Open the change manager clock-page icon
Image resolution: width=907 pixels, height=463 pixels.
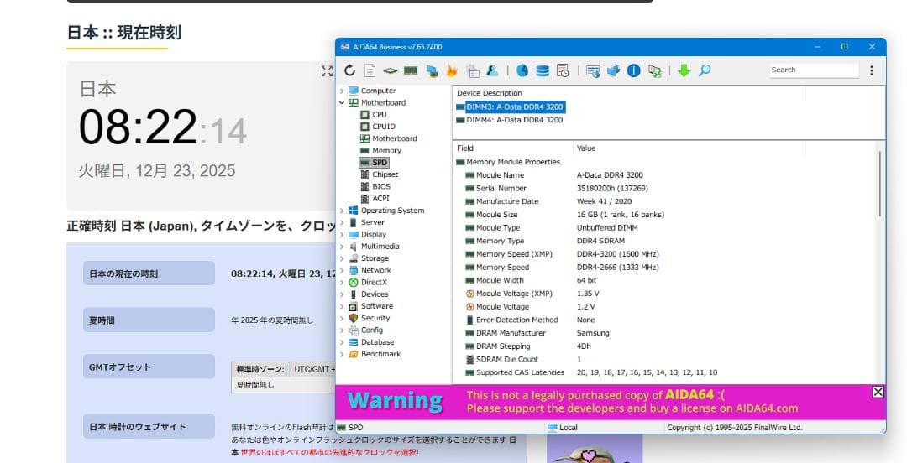coord(563,70)
